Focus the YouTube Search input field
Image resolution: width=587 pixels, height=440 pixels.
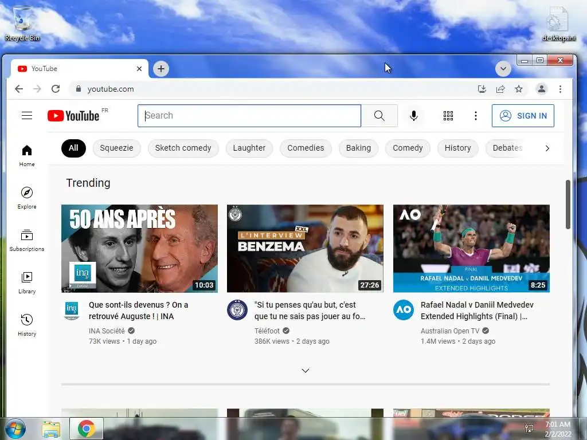(x=249, y=116)
